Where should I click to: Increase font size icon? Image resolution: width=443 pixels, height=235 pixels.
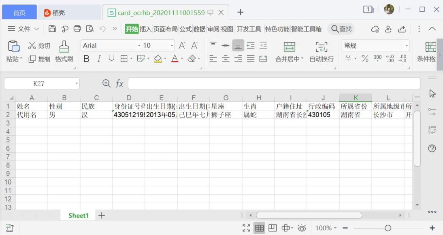[182, 45]
